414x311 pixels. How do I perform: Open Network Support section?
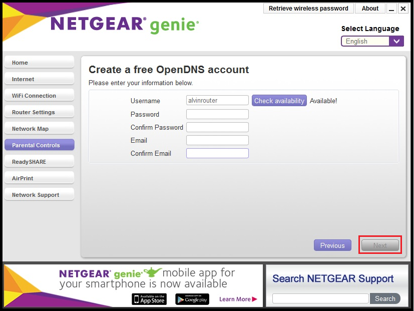40,195
